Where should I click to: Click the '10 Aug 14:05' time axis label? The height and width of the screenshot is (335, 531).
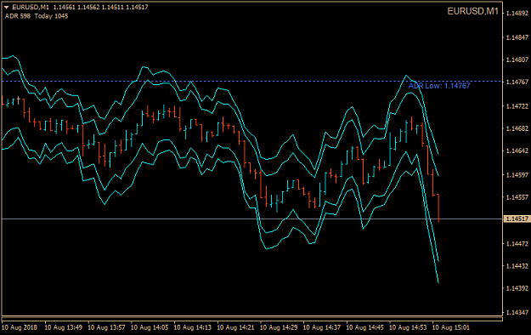[x=150, y=327]
